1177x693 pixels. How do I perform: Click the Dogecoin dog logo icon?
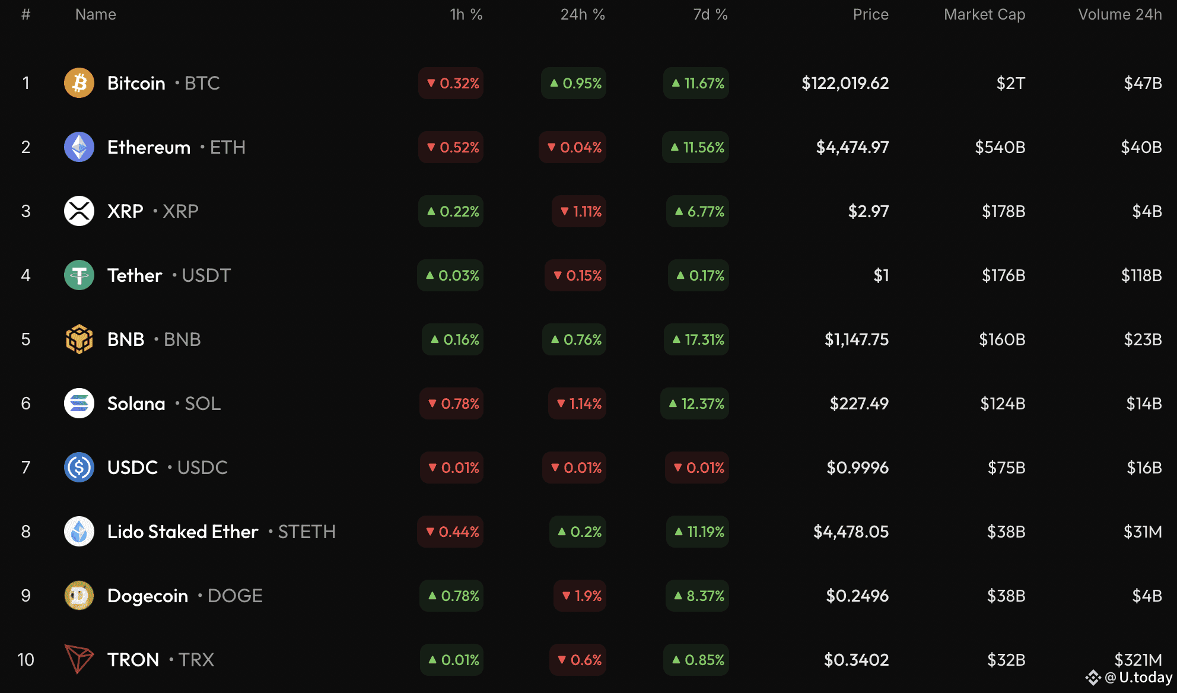(x=79, y=596)
